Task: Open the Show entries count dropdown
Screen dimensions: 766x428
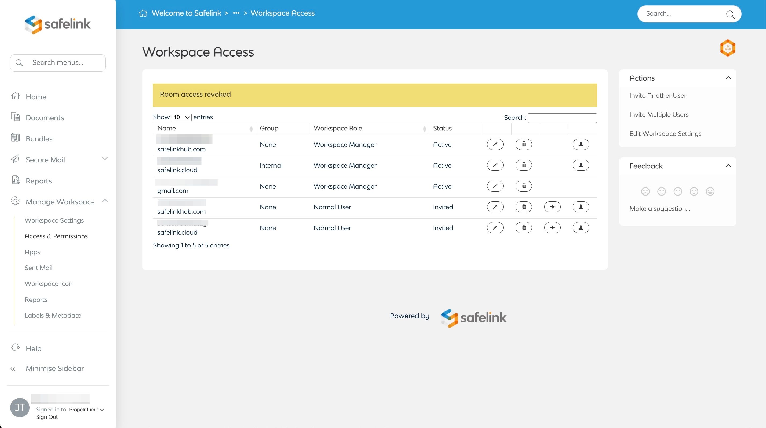Action: click(x=181, y=117)
